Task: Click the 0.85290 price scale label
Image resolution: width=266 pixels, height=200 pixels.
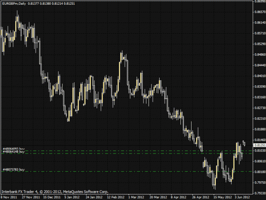Action: [260, 44]
